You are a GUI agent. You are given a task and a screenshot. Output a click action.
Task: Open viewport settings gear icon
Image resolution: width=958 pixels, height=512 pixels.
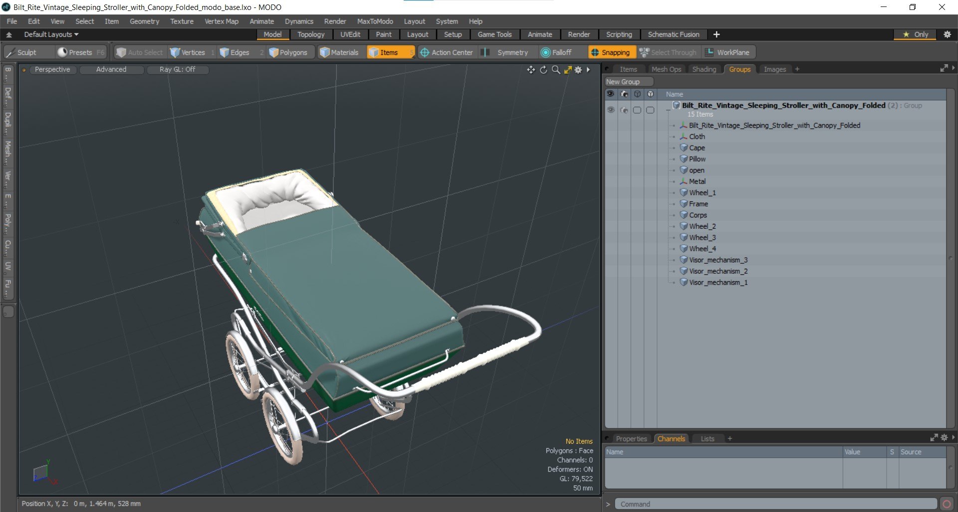click(578, 70)
